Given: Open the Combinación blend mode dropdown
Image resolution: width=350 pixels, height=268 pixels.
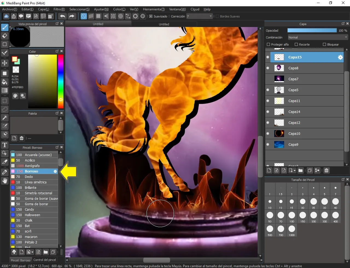Looking at the screenshot, I should click(x=318, y=37).
